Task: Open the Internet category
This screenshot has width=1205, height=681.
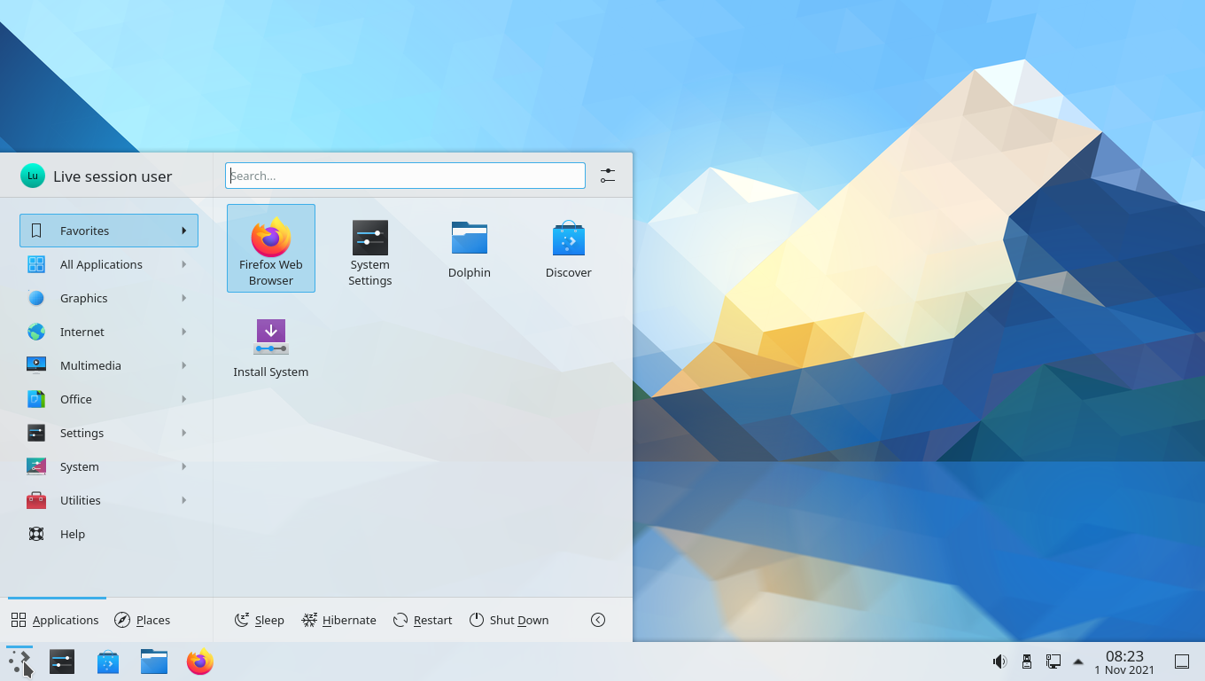Action: point(109,332)
